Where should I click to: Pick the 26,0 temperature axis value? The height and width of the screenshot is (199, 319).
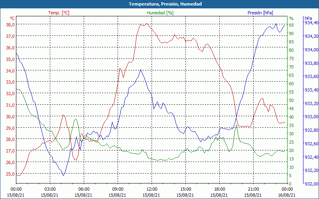tap(10, 162)
